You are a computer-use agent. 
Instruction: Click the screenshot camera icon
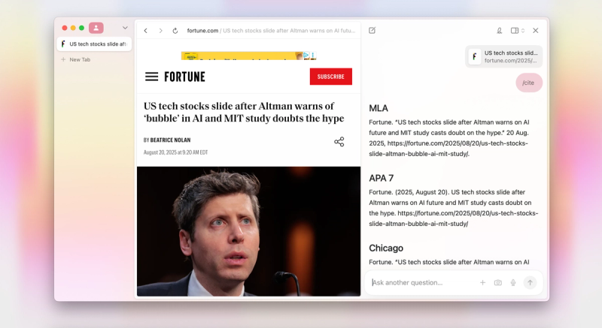click(498, 282)
